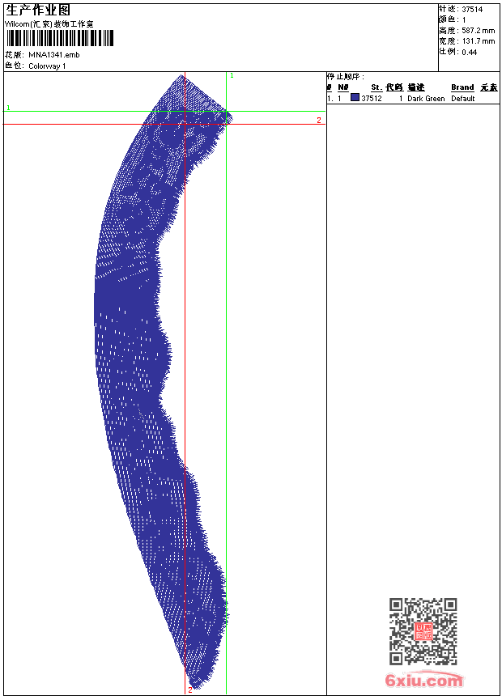502x696 pixels.
Task: Click the red seal in the QR code center
Action: click(423, 631)
